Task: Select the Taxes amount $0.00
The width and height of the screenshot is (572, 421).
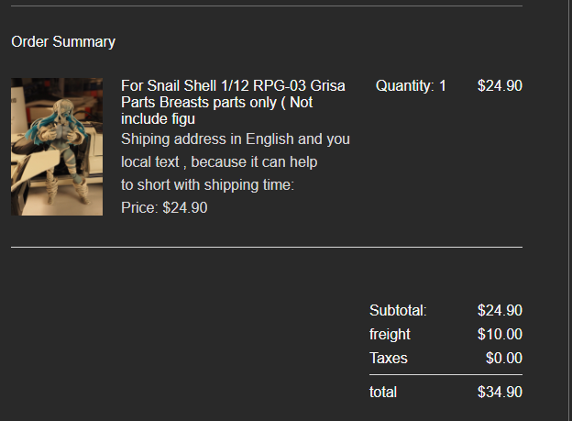Action: point(504,358)
